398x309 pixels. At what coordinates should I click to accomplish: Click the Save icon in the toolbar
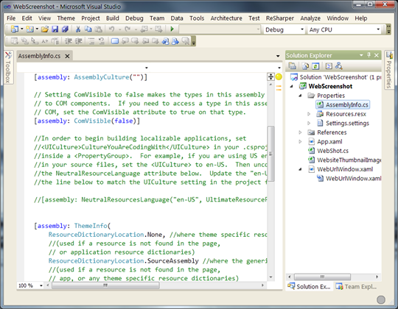coord(55,29)
